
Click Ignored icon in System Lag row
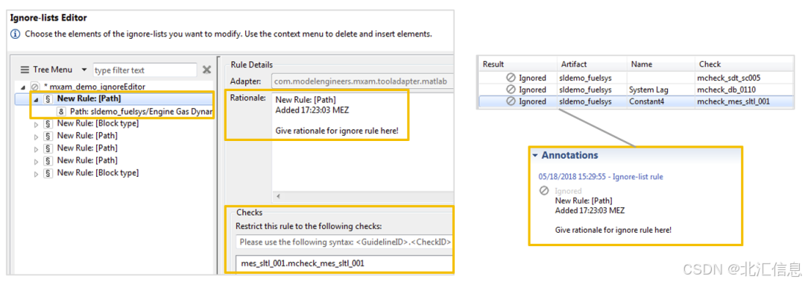511,90
